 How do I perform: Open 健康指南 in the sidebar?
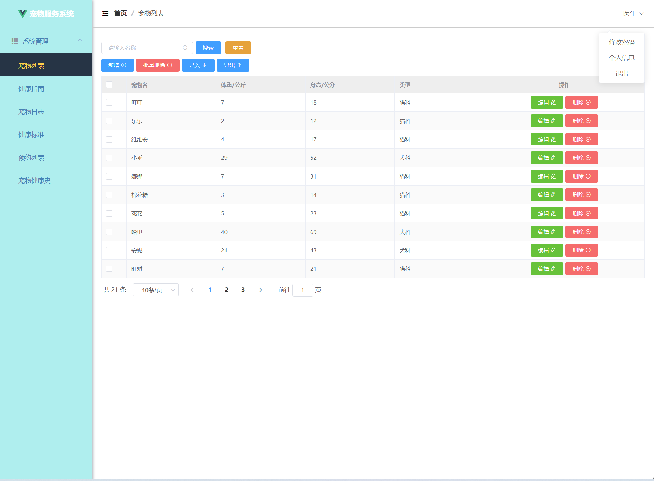tap(31, 89)
